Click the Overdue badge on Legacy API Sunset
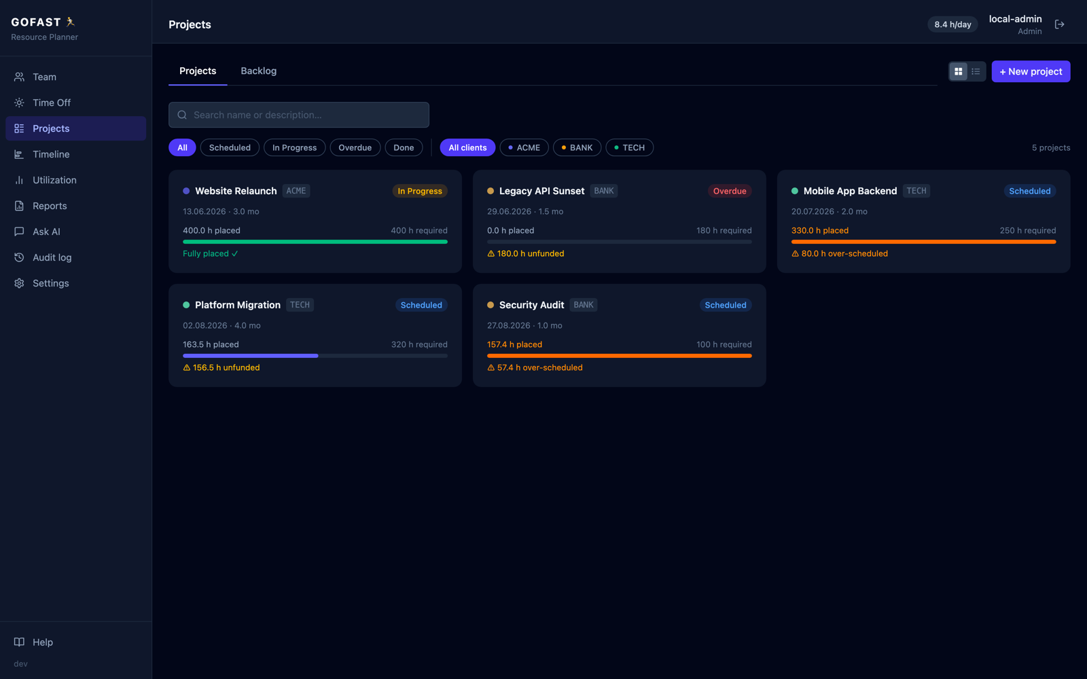 (730, 191)
